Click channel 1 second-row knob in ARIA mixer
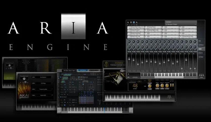Image resolution: width=211 pixels, height=122 pixels. [x=129, y=47]
